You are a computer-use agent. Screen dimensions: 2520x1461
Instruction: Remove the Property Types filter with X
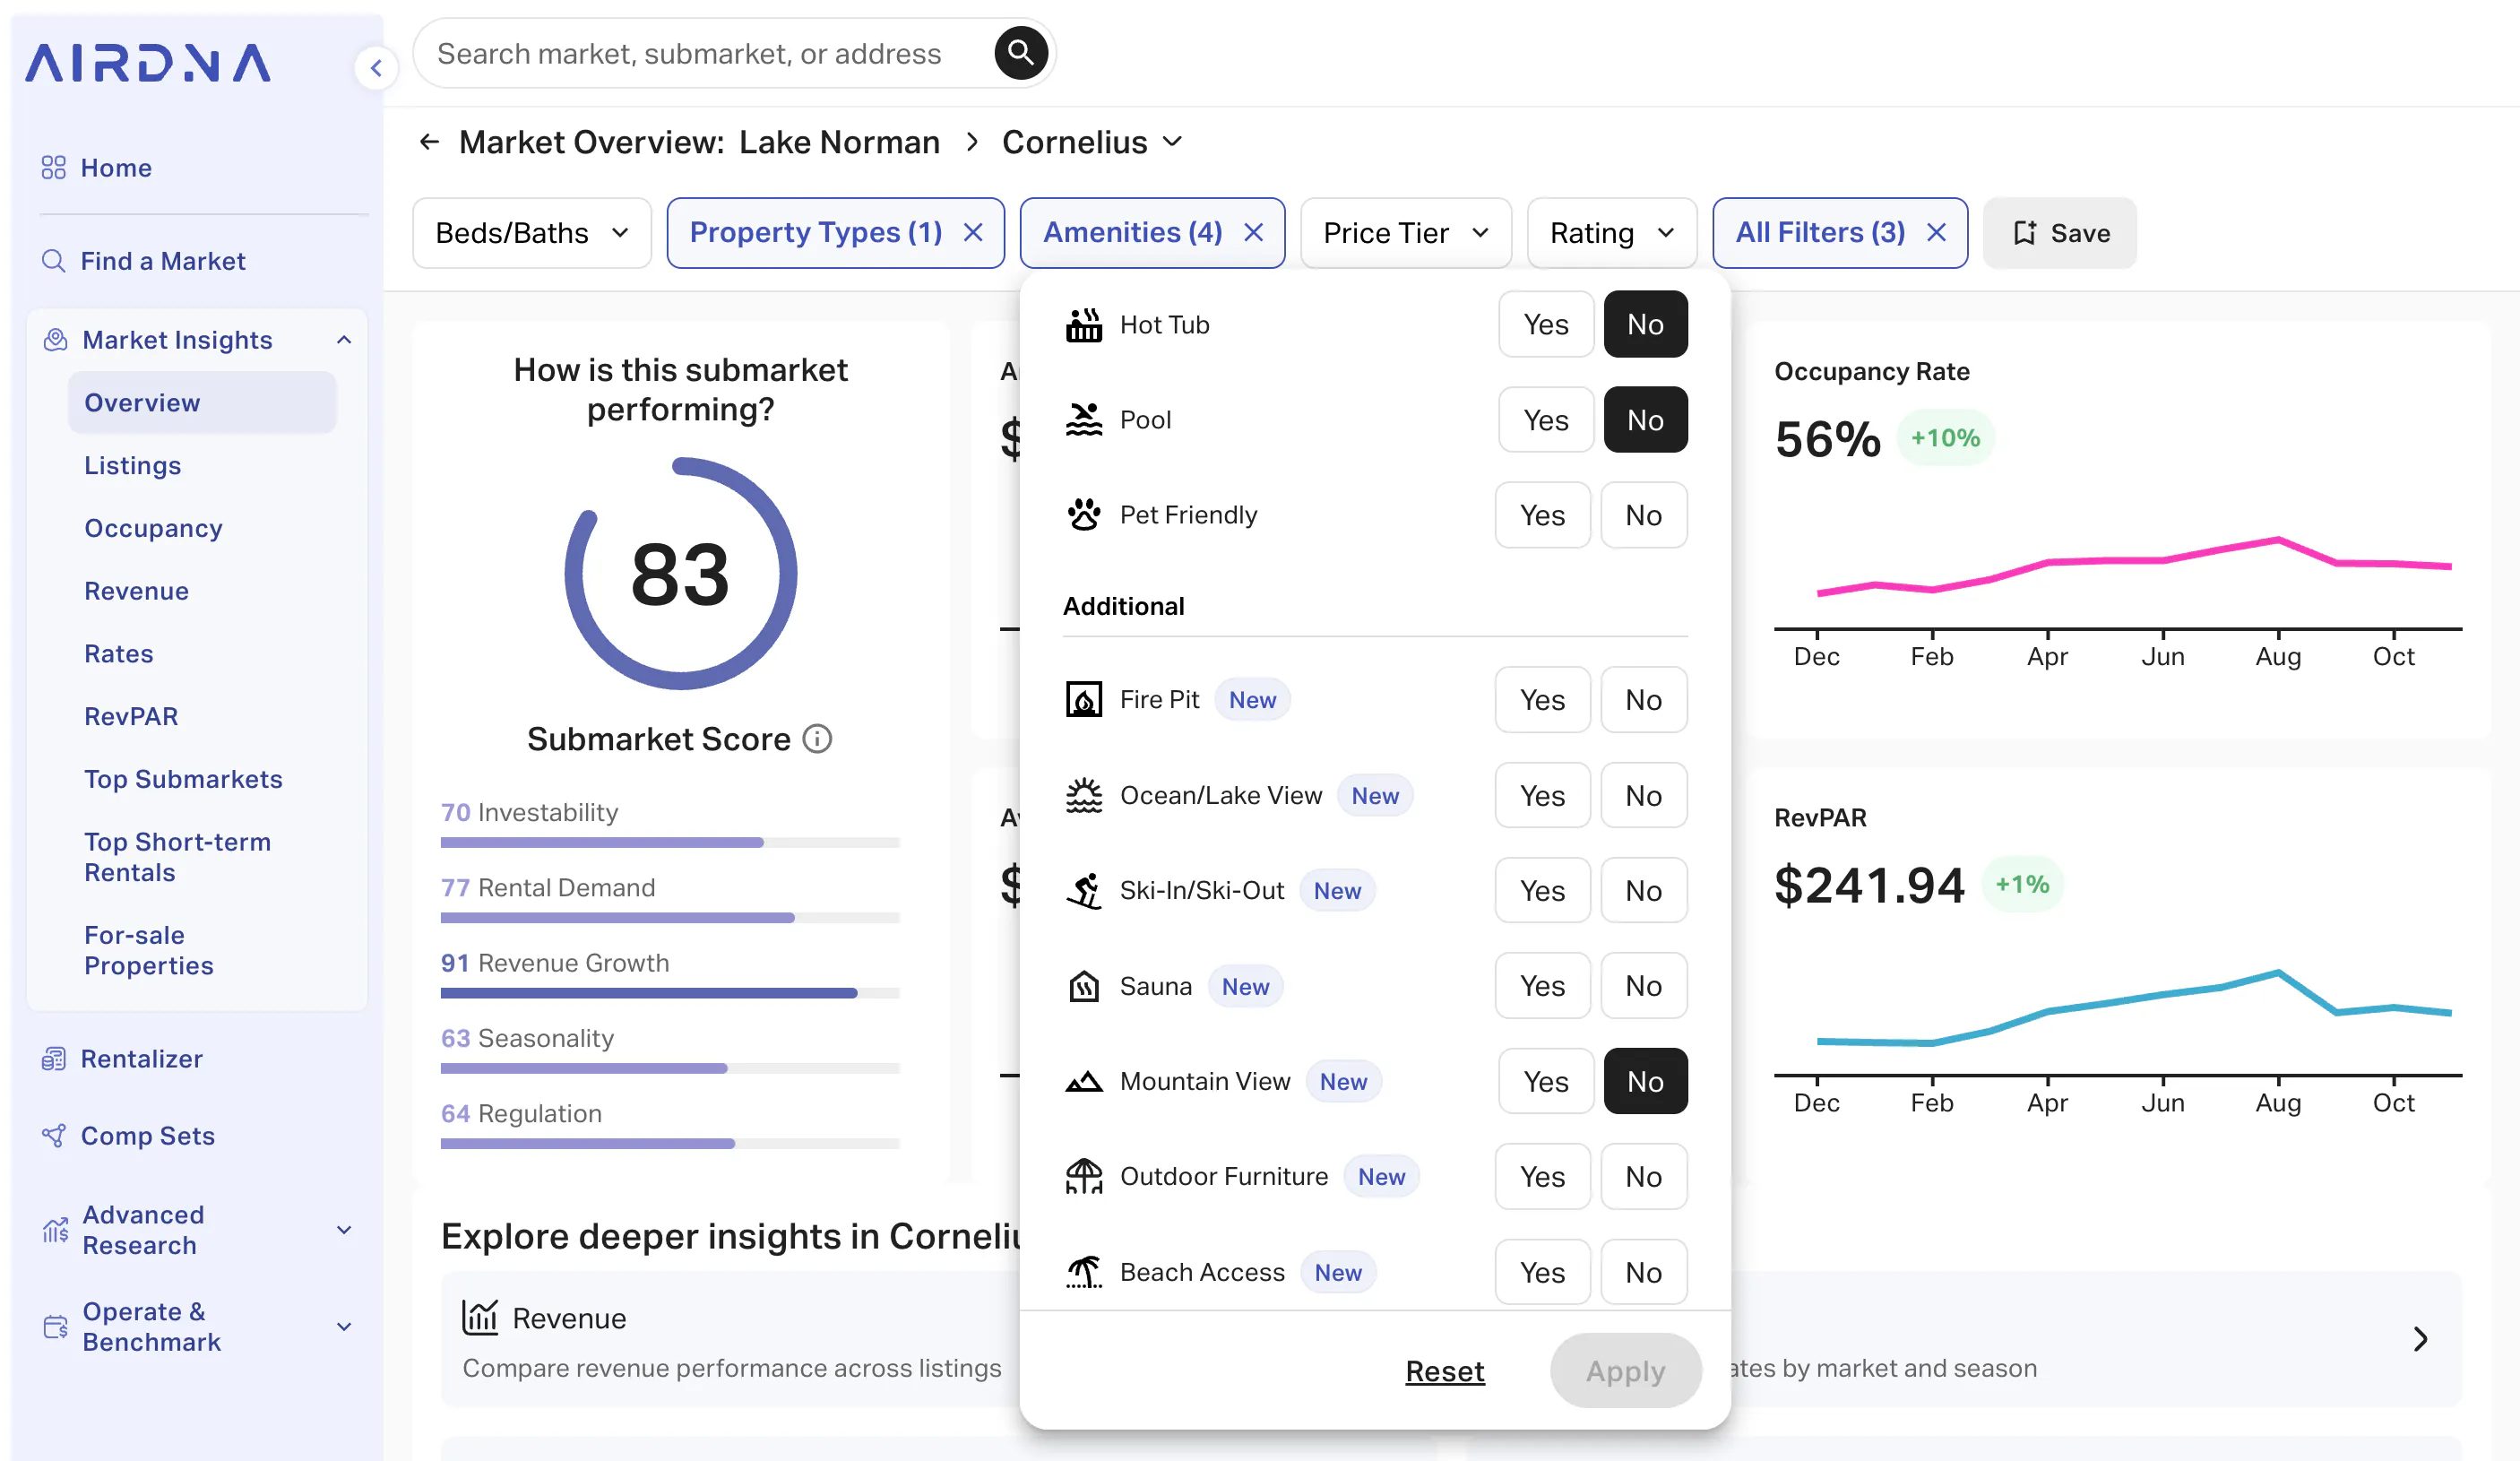973,232
